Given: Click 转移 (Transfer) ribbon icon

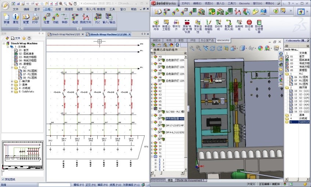Looking at the screenshot, I should [x=65, y=19].
